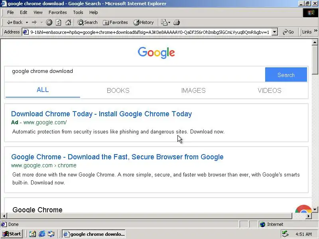The height and width of the screenshot is (239, 319).
Task: Click the Show Desktop quick launch icon
Action: [x=32, y=234]
